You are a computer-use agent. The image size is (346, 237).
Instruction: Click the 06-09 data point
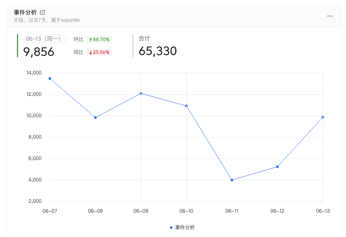point(141,93)
